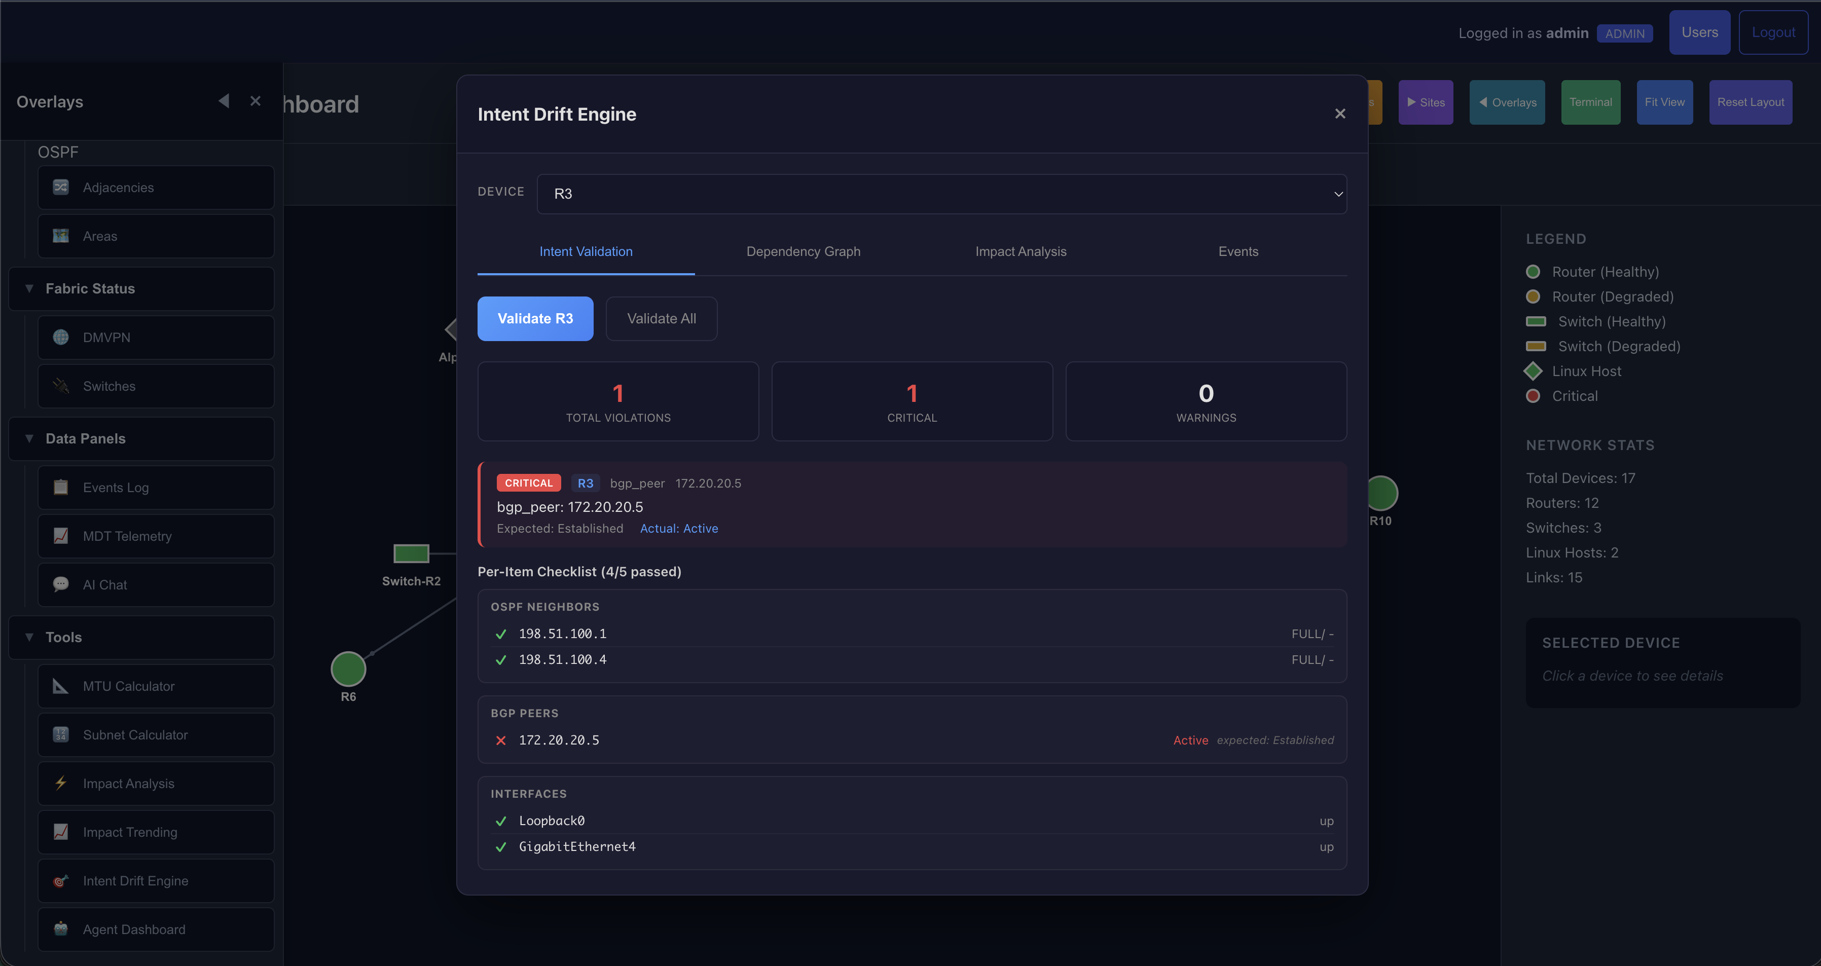Select the Switch-R2 node on topology

tap(412, 553)
